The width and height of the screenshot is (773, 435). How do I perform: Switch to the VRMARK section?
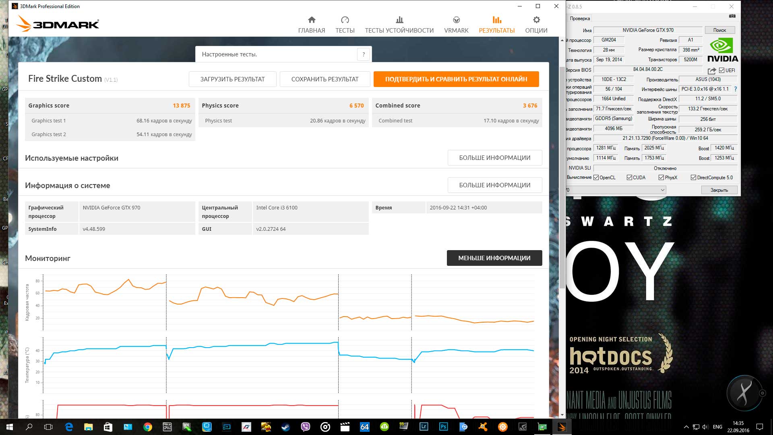coord(456,25)
